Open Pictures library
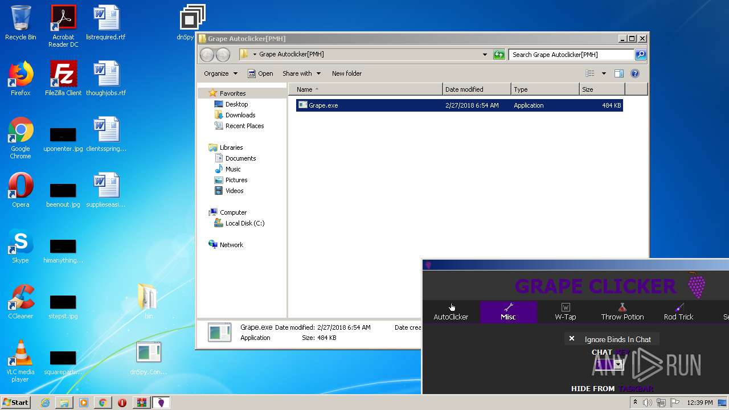This screenshot has height=410, width=729. click(231, 180)
